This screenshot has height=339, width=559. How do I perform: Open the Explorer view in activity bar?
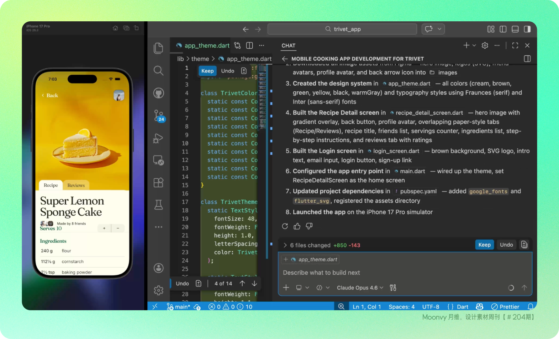point(158,48)
